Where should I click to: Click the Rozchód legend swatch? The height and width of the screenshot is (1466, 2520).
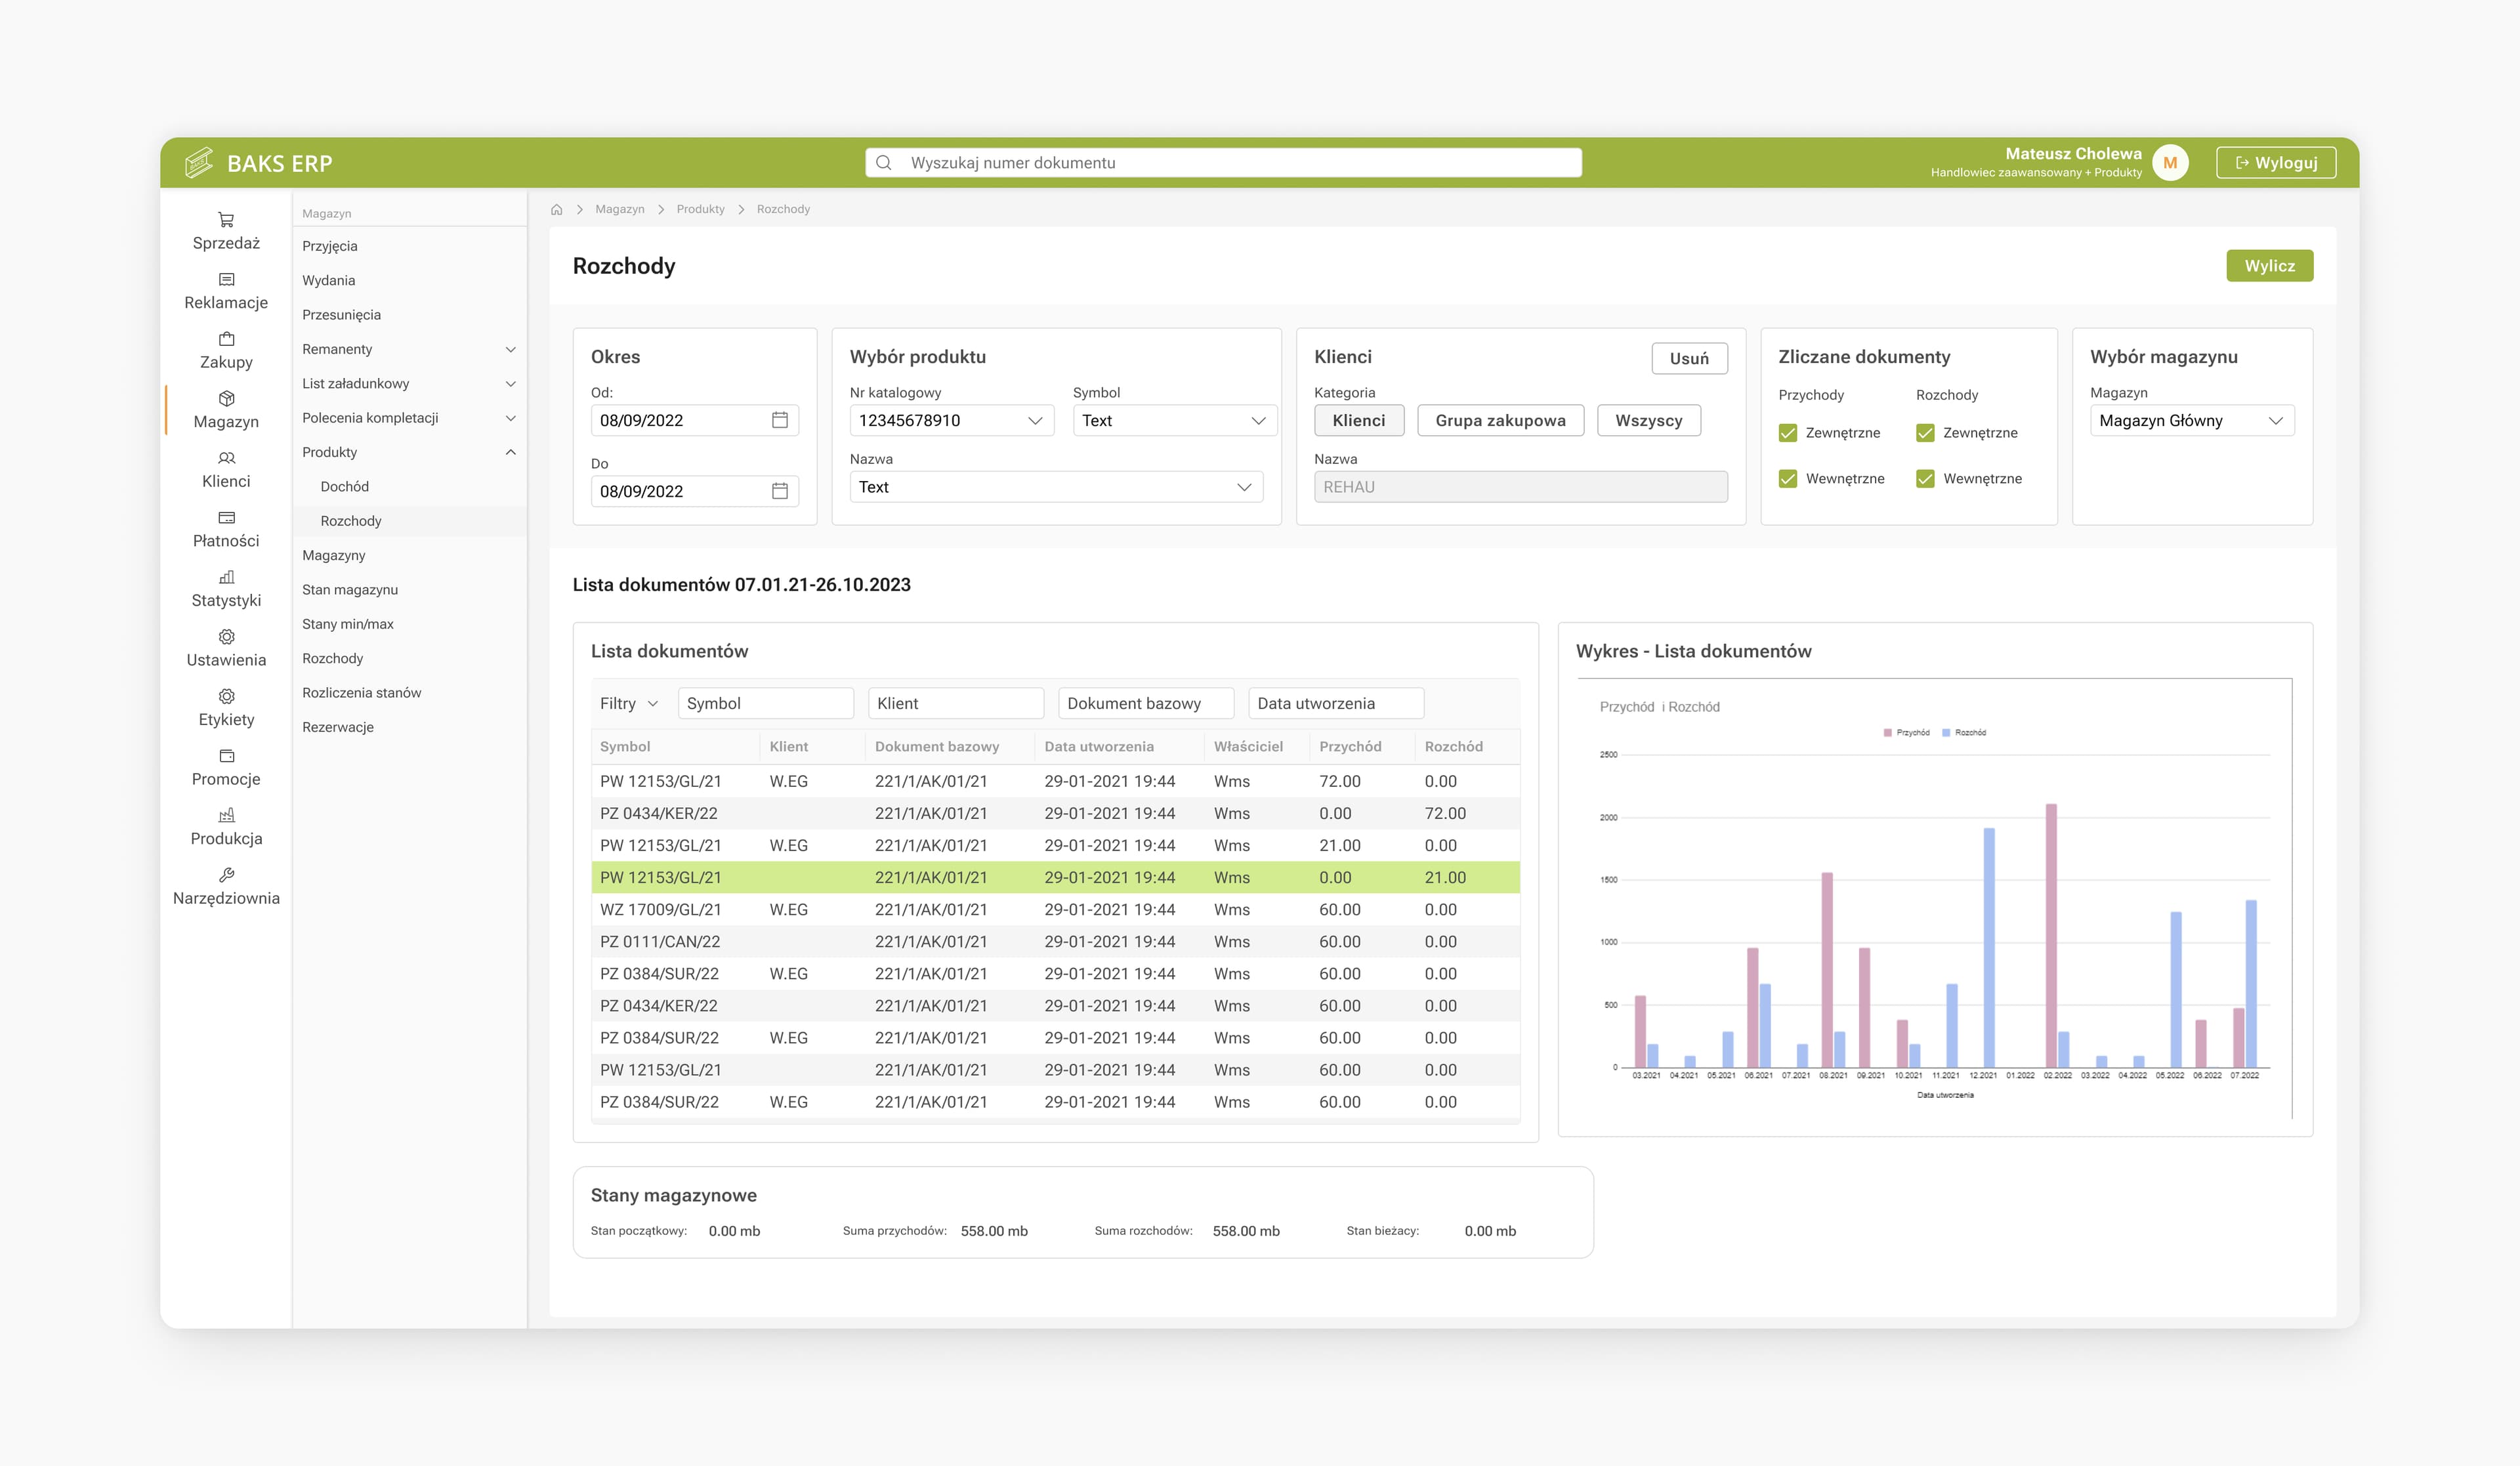click(x=1946, y=733)
